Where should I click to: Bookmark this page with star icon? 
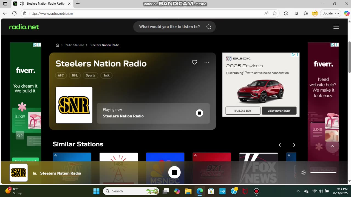274,13
